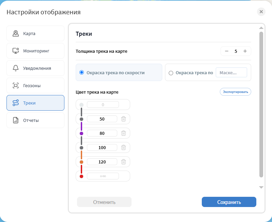Open the orange color dot for 120

click(x=81, y=162)
